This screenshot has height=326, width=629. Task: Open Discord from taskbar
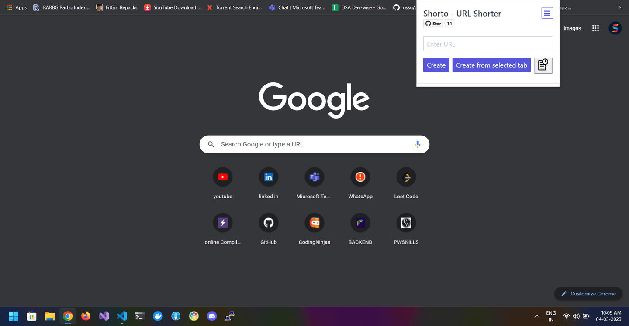tap(212, 316)
